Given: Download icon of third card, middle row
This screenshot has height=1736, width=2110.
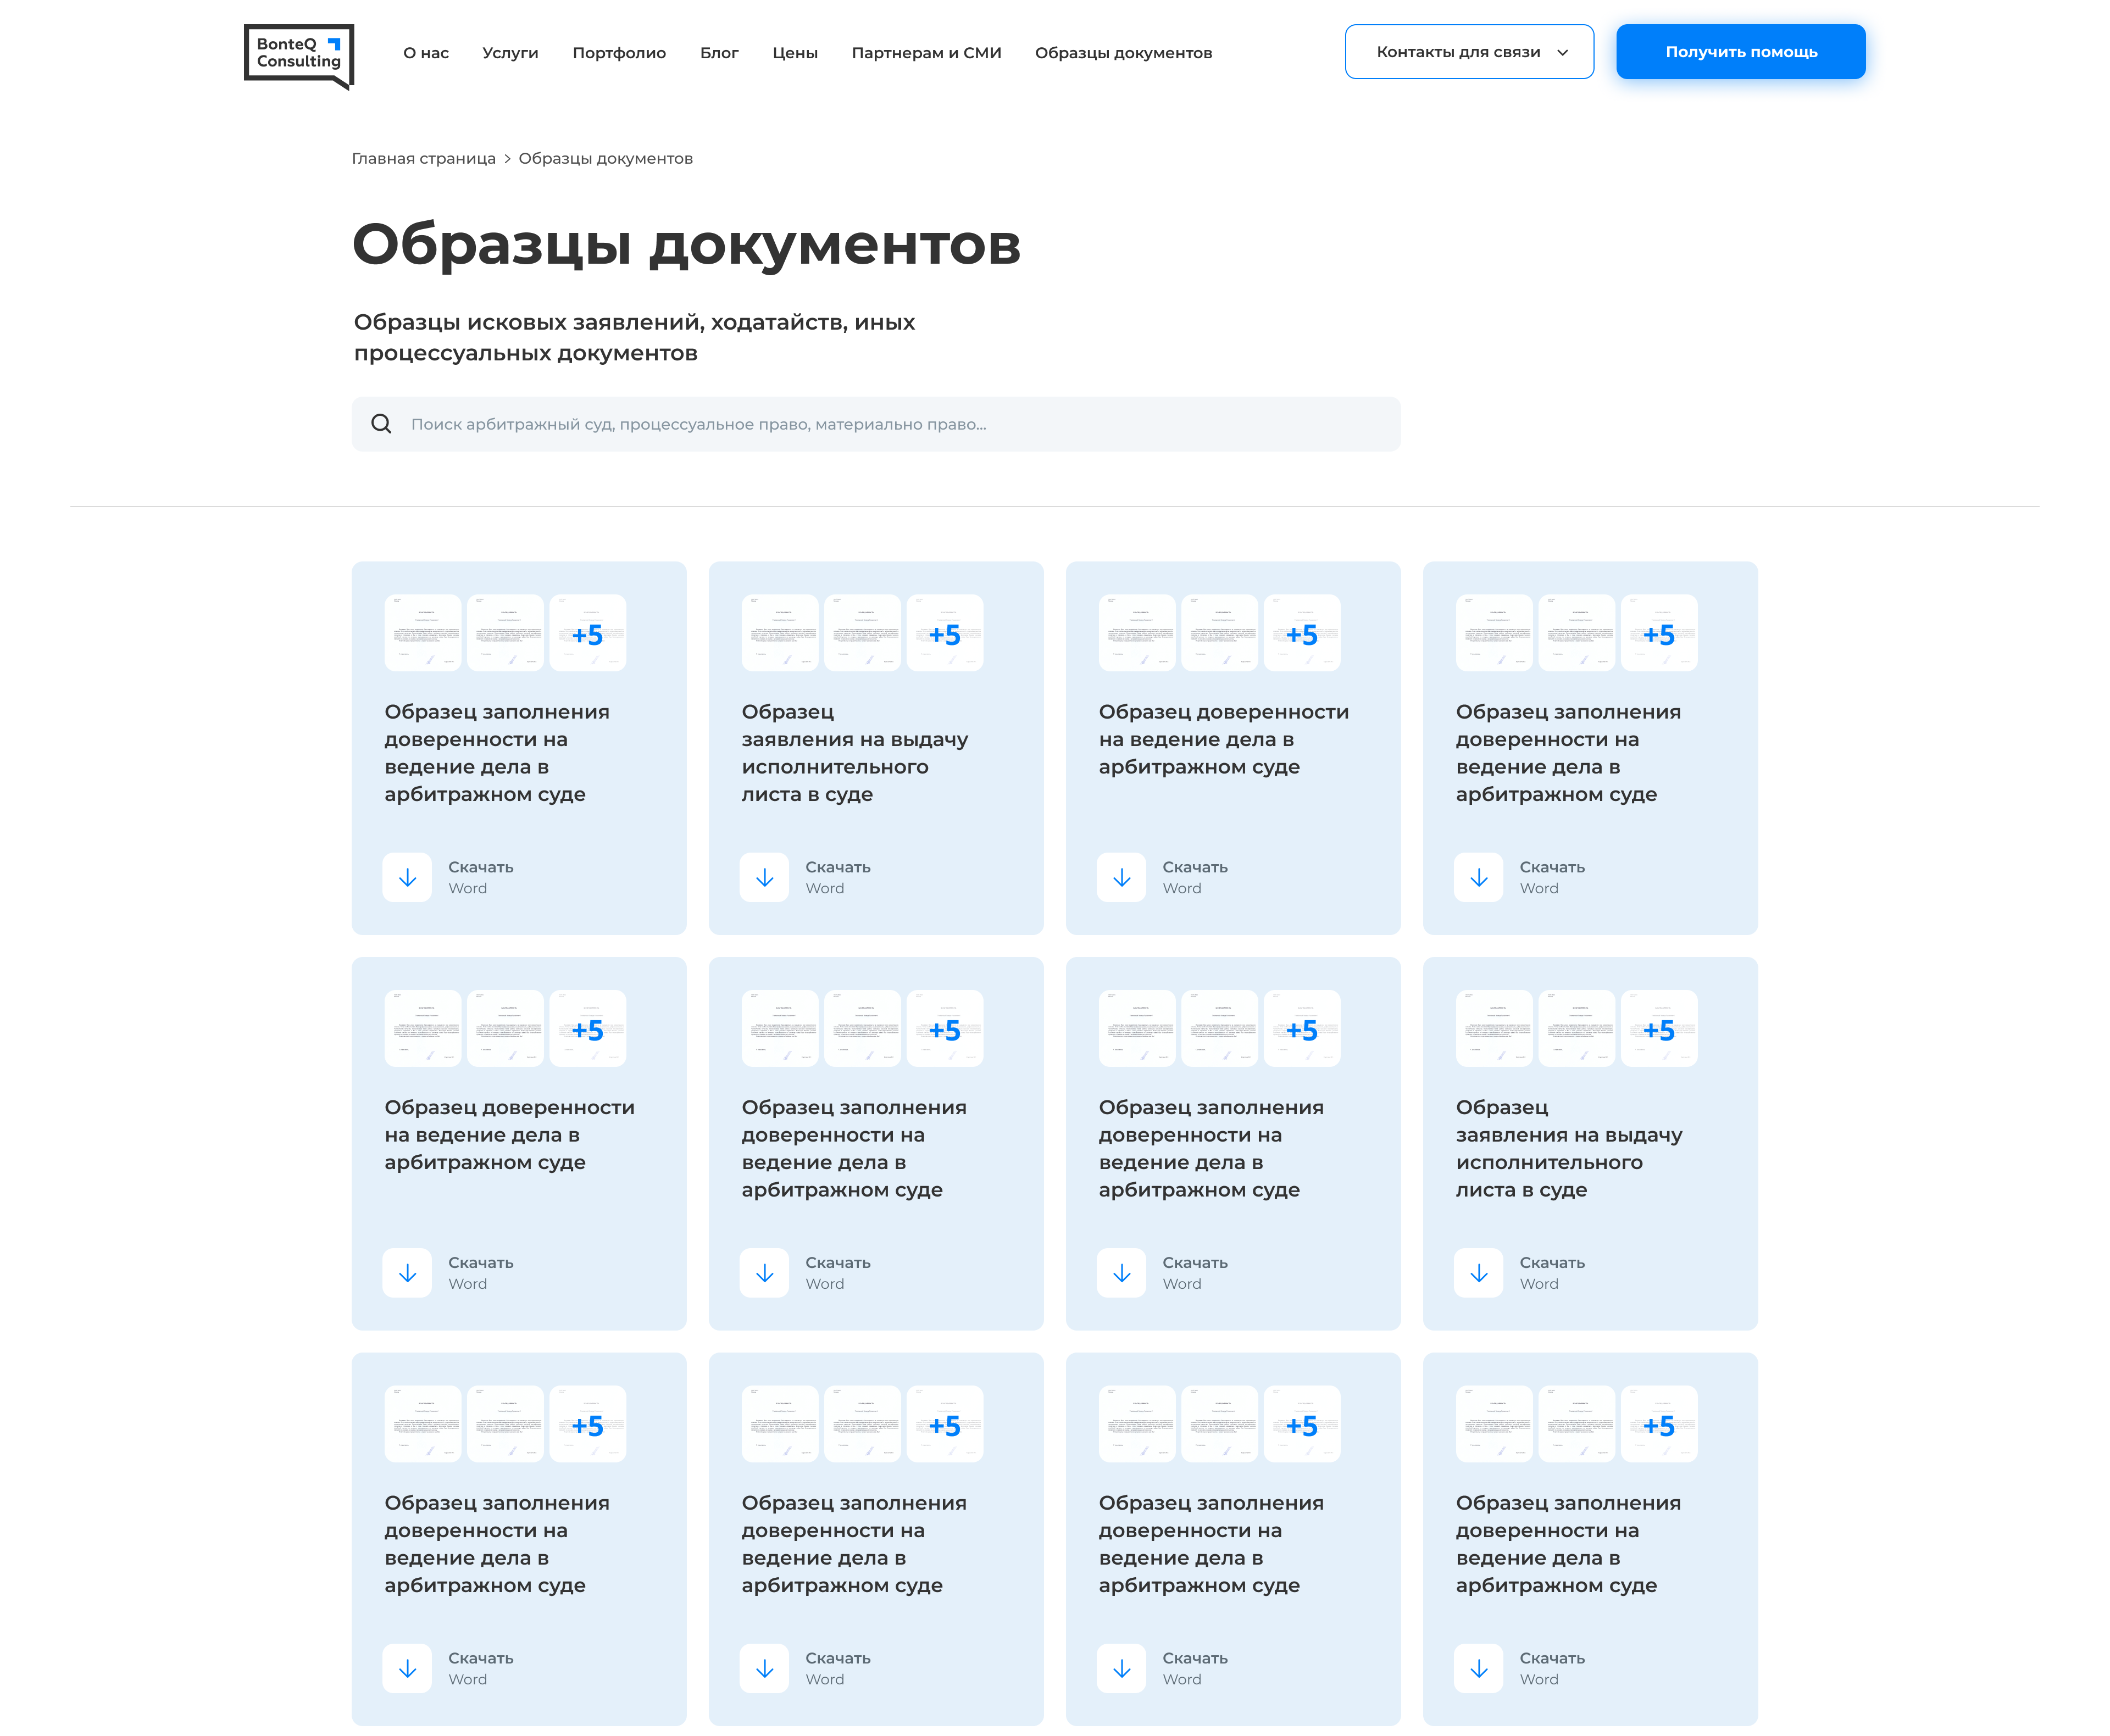Looking at the screenshot, I should 1121,1273.
